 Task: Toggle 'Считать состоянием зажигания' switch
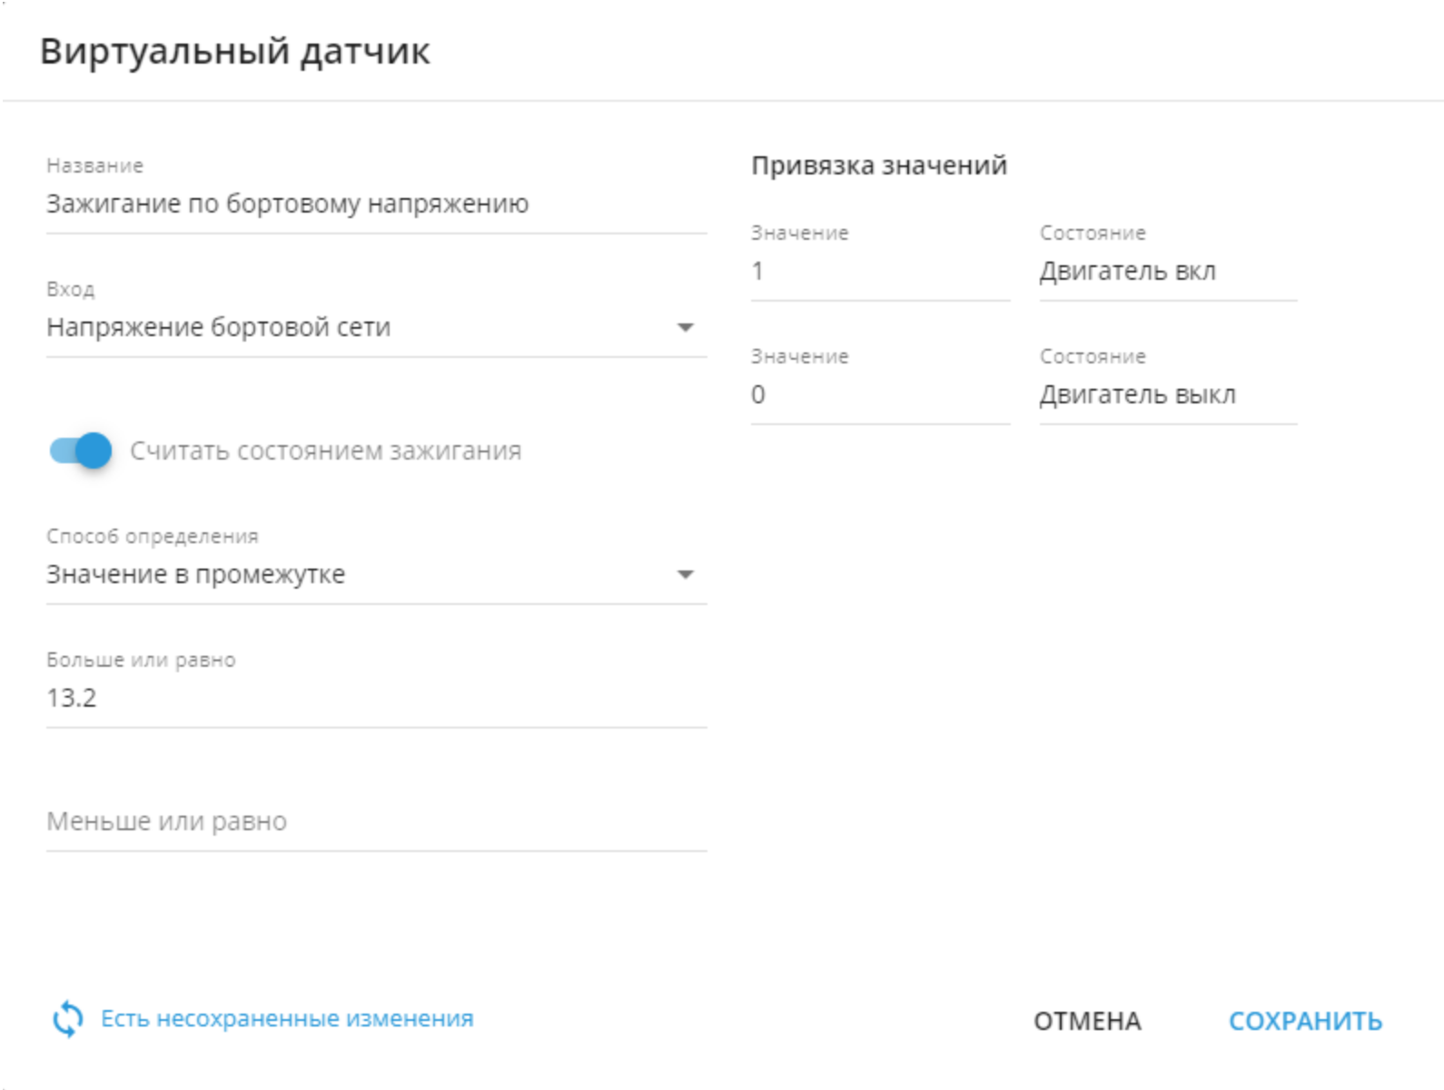click(80, 451)
